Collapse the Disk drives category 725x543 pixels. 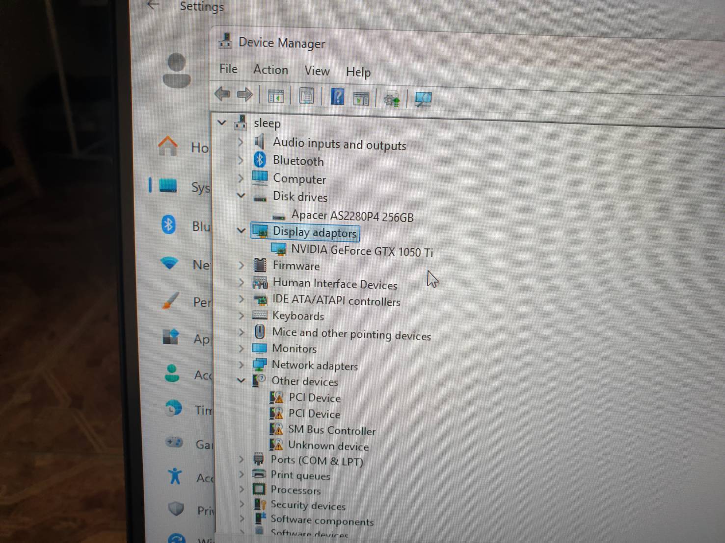pos(241,196)
